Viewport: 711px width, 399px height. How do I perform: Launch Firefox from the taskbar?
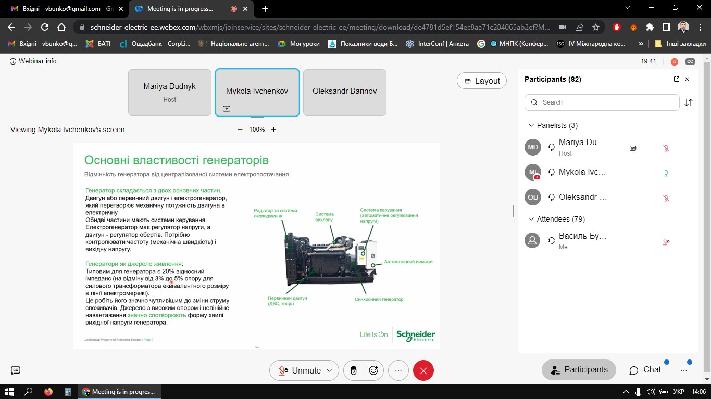pyautogui.click(x=48, y=392)
